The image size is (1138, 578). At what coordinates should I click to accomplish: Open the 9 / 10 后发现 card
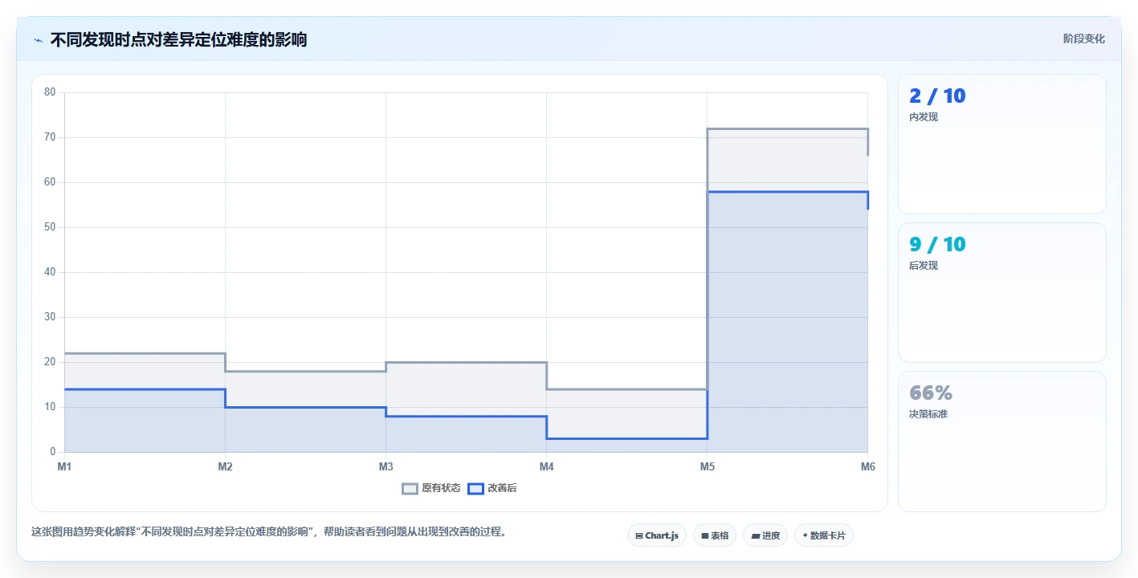[x=1001, y=292]
